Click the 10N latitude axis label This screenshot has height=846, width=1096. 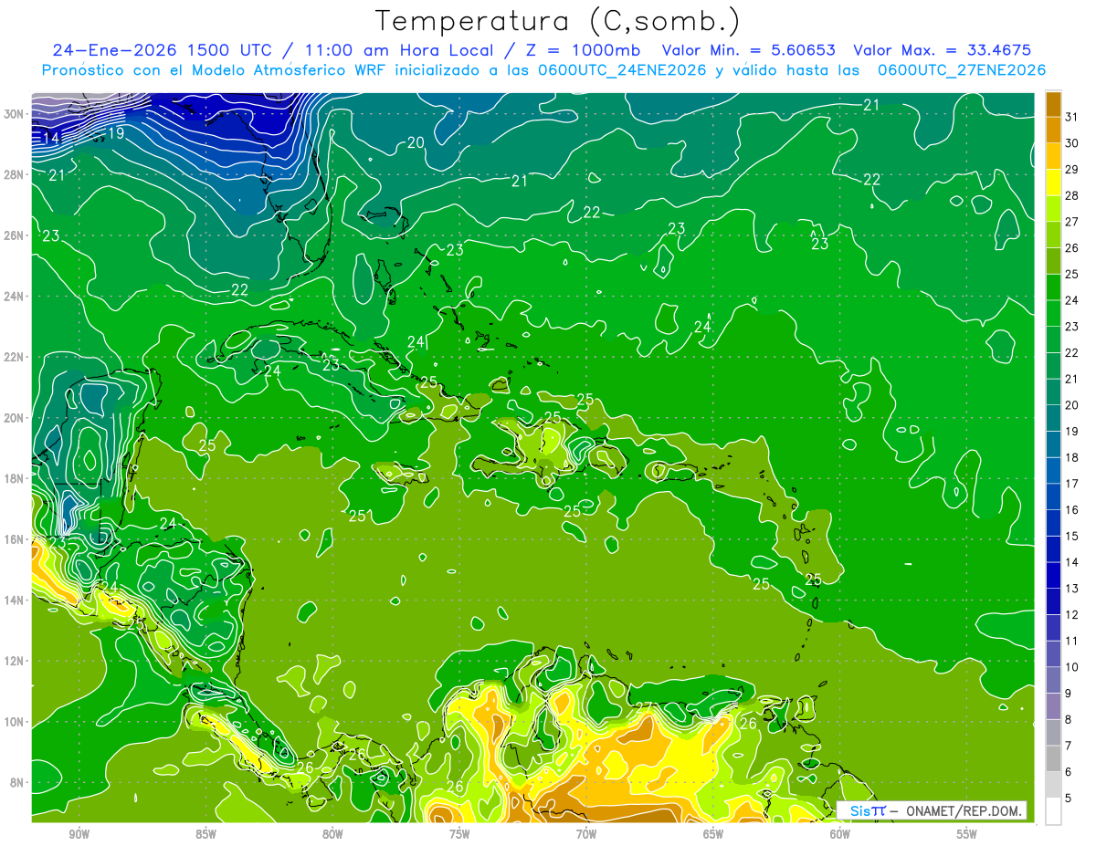coord(15,722)
